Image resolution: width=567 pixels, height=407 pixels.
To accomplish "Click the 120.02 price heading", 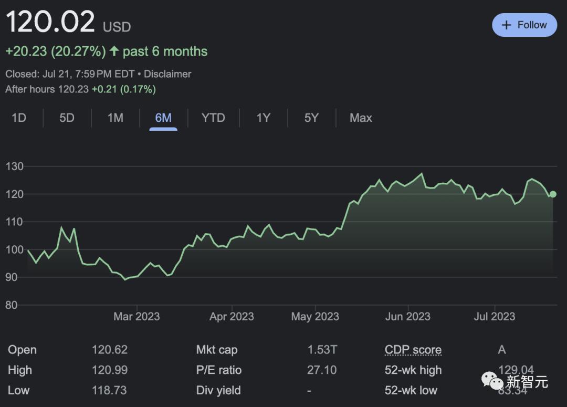I will (x=50, y=23).
